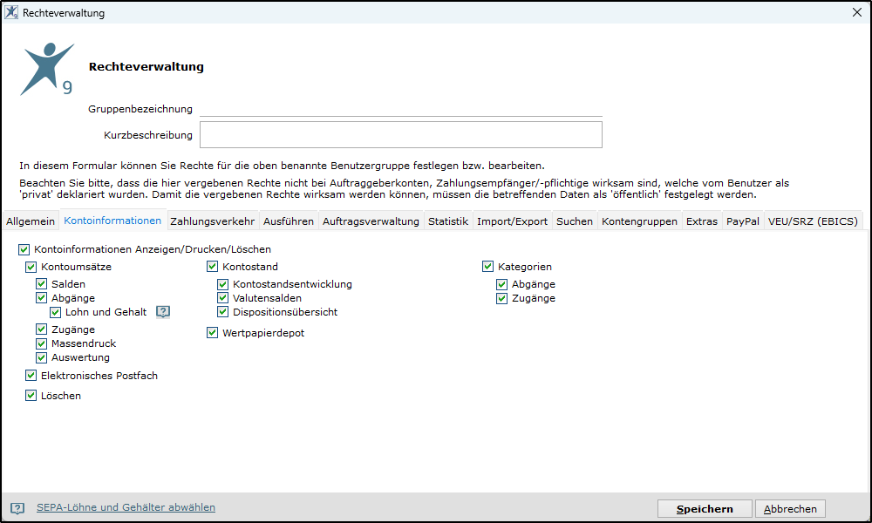Uncheck Lohn und Gehalt
This screenshot has height=523, width=872.
click(55, 312)
